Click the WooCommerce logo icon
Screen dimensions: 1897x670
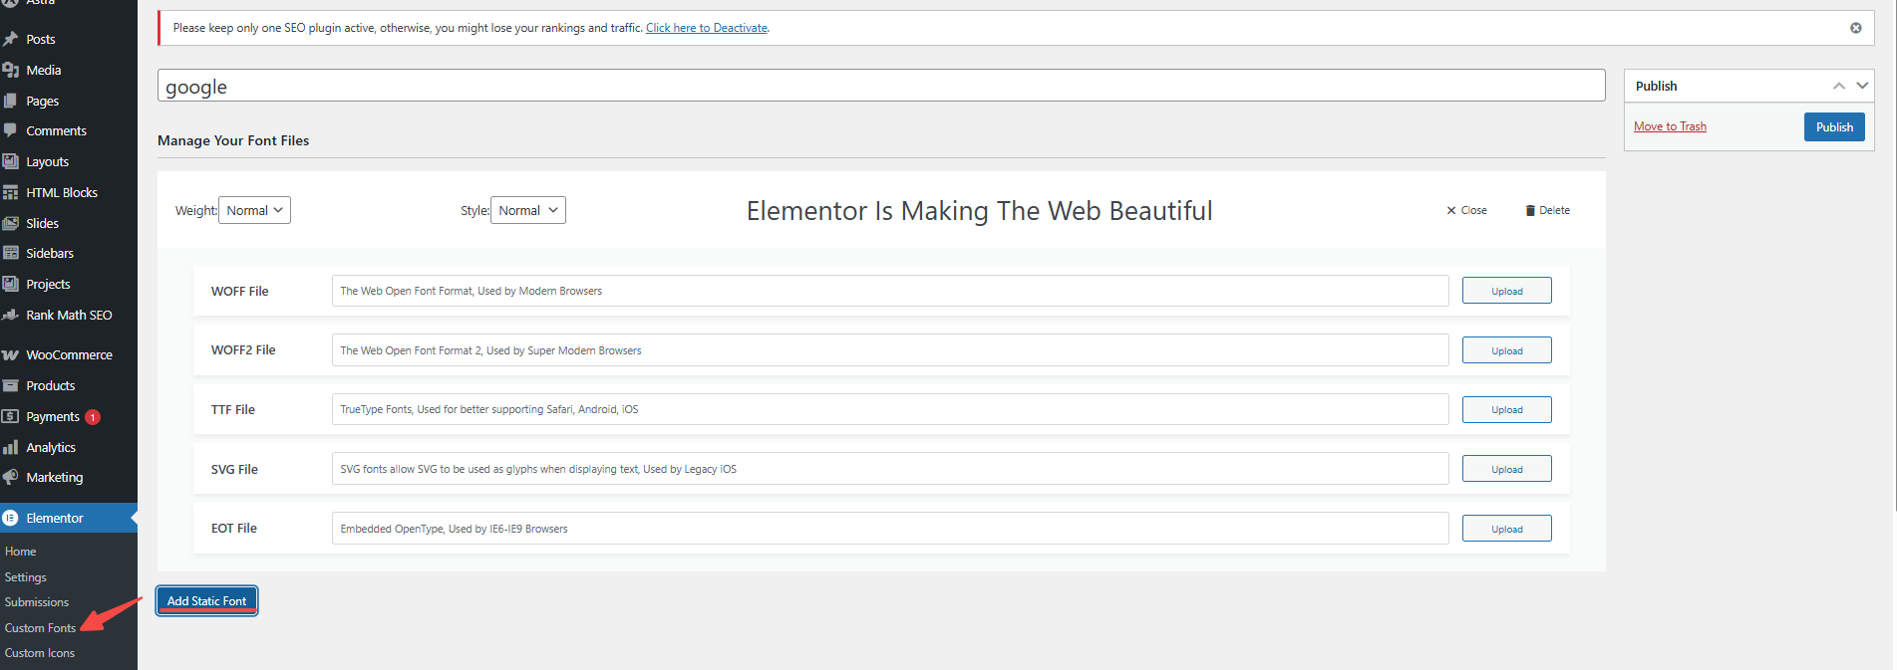(x=11, y=355)
